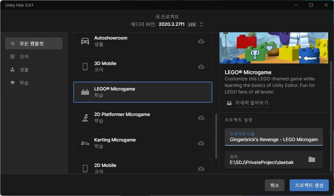
Task: Click the icon beside 자세히 알아보기
Action: (x=229, y=103)
